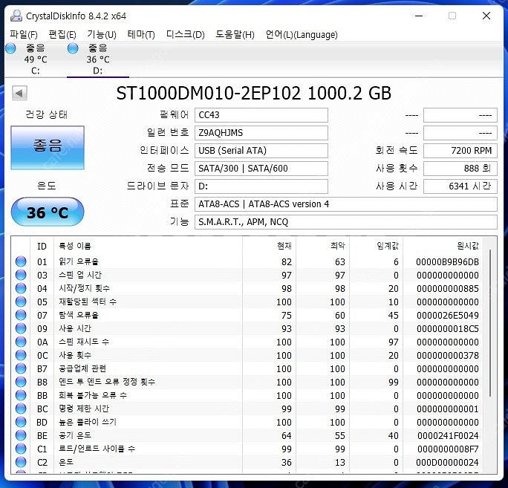Click the status dot for attribute 0A
508x488 pixels.
pos(21,342)
